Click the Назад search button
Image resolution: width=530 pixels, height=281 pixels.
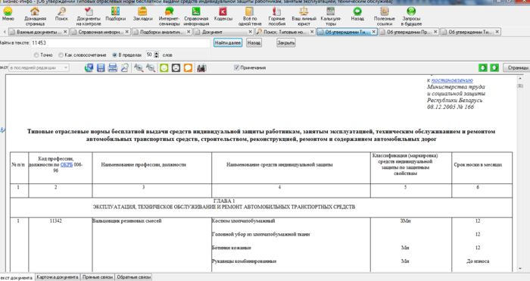(x=254, y=42)
